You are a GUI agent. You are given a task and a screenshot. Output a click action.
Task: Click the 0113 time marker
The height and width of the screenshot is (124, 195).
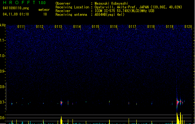(58, 27)
